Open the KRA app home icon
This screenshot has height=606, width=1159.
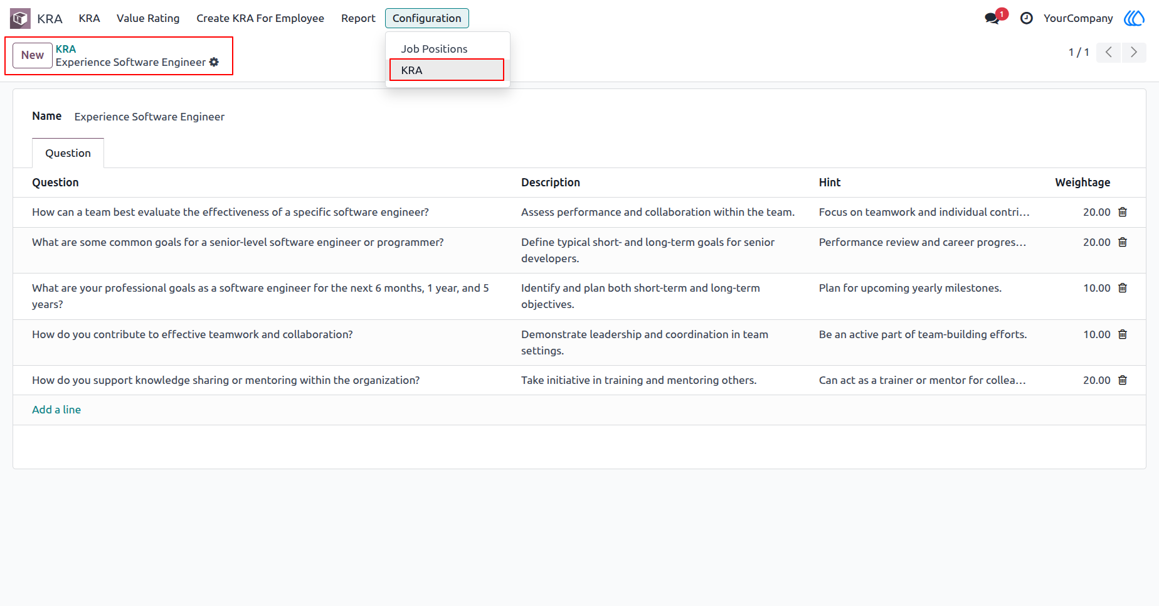pyautogui.click(x=20, y=18)
